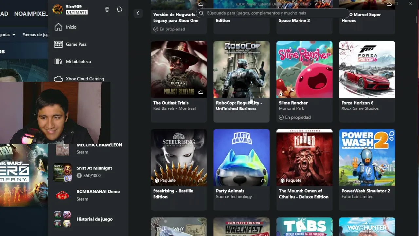This screenshot has width=419, height=236.
Task: Click the vertical scrollbar thumb of the game list
Action: (x=416, y=20)
